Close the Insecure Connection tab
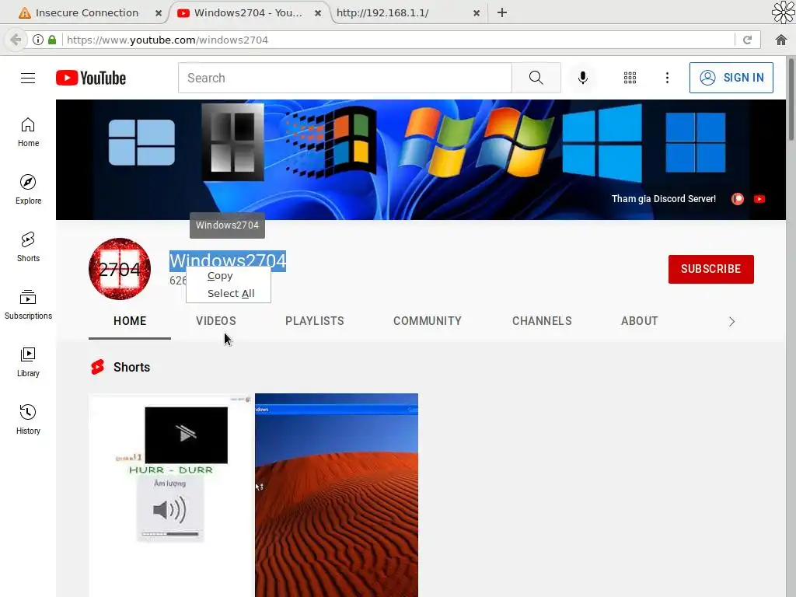Viewport: 796px width, 597px height. coord(159,13)
